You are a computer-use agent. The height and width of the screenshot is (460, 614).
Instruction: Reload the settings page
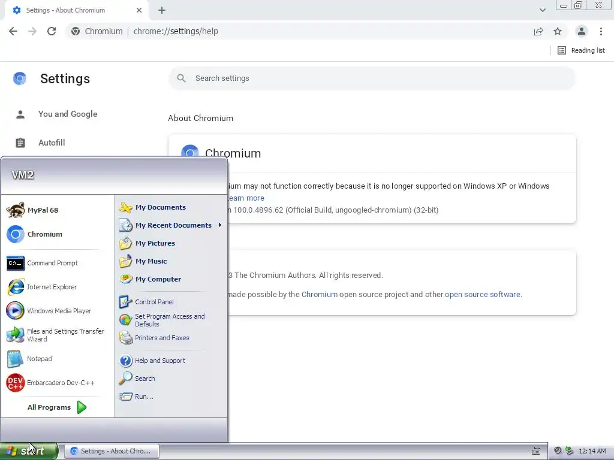click(x=52, y=31)
